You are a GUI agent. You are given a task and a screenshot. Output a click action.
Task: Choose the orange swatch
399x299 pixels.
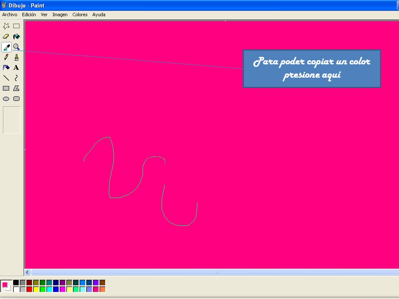tap(103, 289)
